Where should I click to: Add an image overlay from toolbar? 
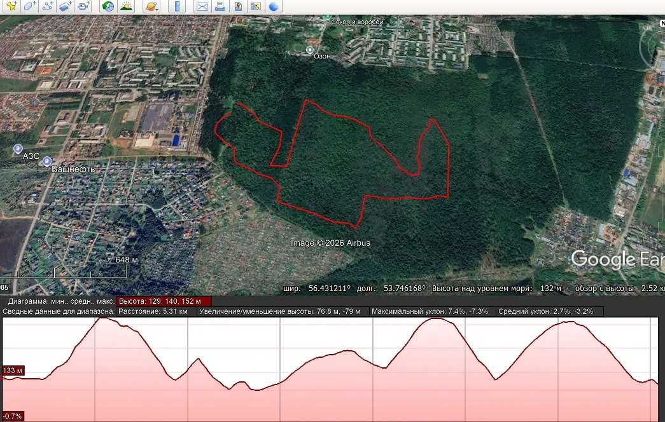pyautogui.click(x=66, y=6)
